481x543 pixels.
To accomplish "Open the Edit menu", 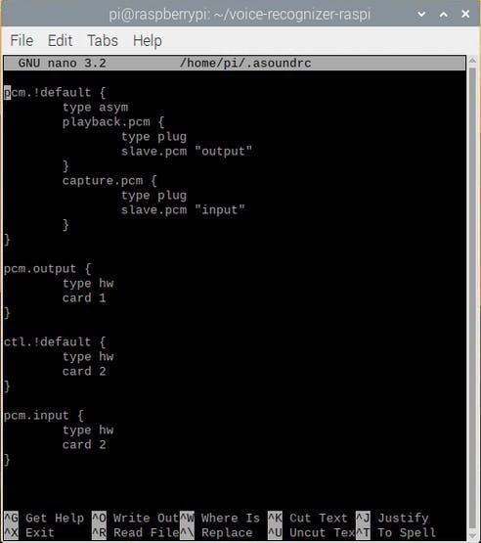I will [61, 40].
